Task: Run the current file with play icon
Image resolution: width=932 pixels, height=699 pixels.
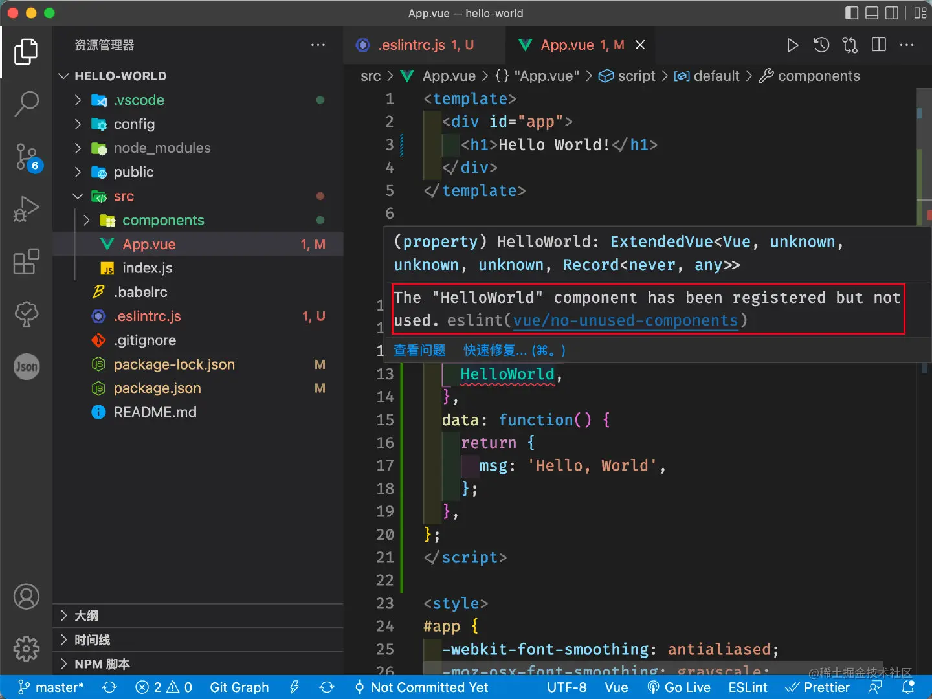Action: (792, 45)
